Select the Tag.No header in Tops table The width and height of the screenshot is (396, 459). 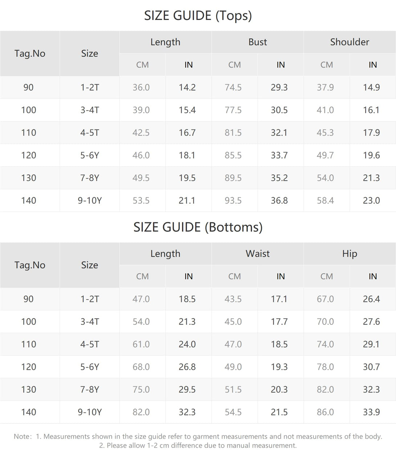[30, 54]
